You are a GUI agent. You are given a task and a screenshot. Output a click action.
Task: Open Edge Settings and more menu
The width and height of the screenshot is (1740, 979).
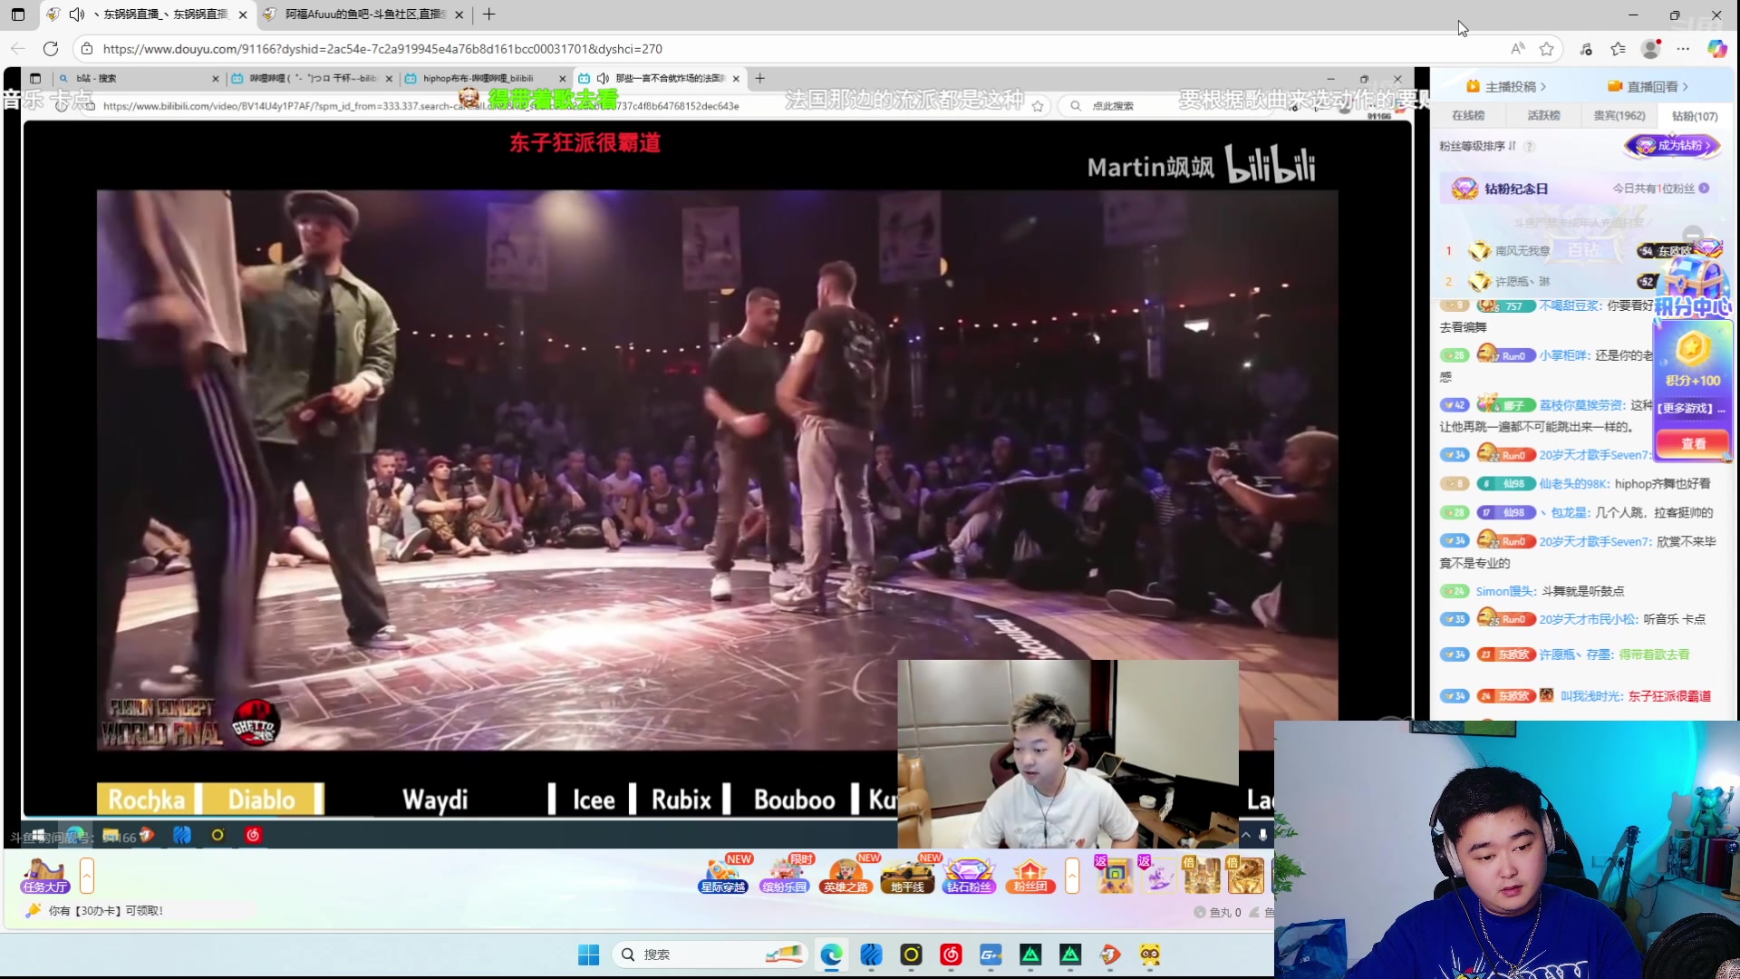pos(1684,49)
